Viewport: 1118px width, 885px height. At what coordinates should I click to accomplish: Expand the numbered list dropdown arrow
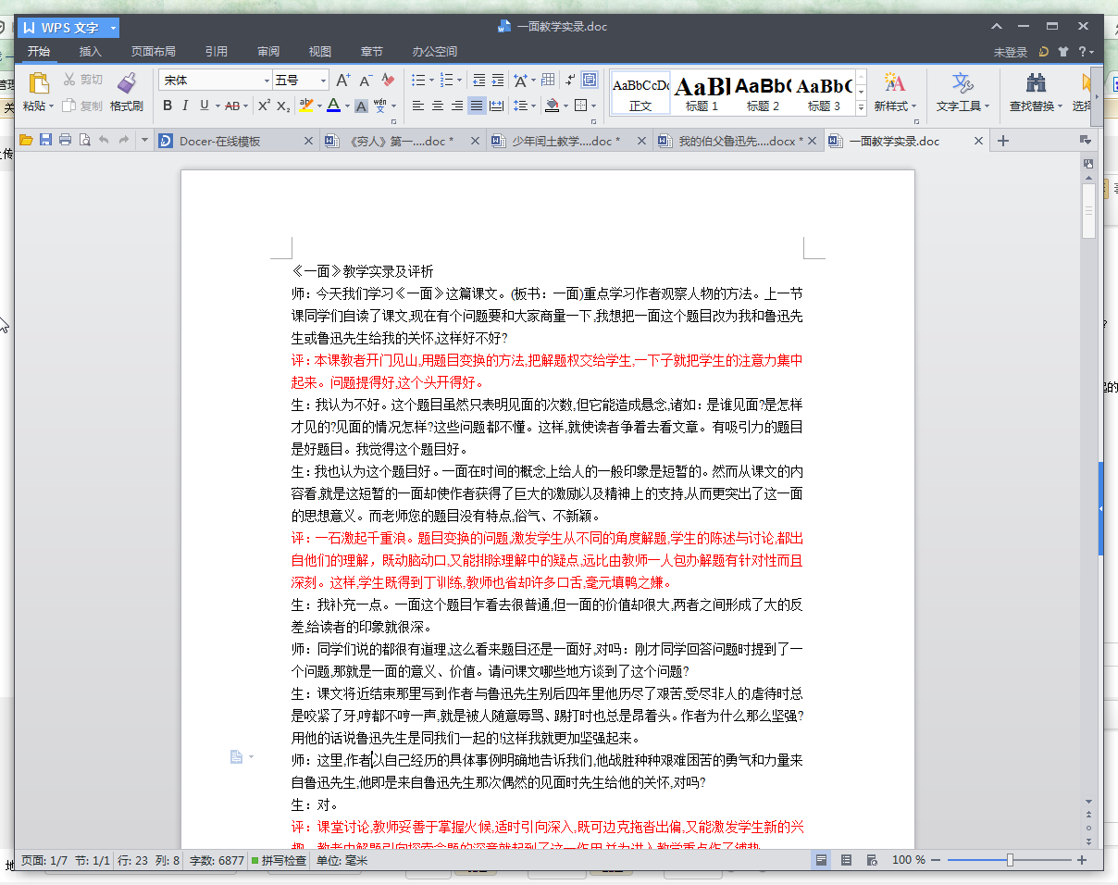point(459,81)
